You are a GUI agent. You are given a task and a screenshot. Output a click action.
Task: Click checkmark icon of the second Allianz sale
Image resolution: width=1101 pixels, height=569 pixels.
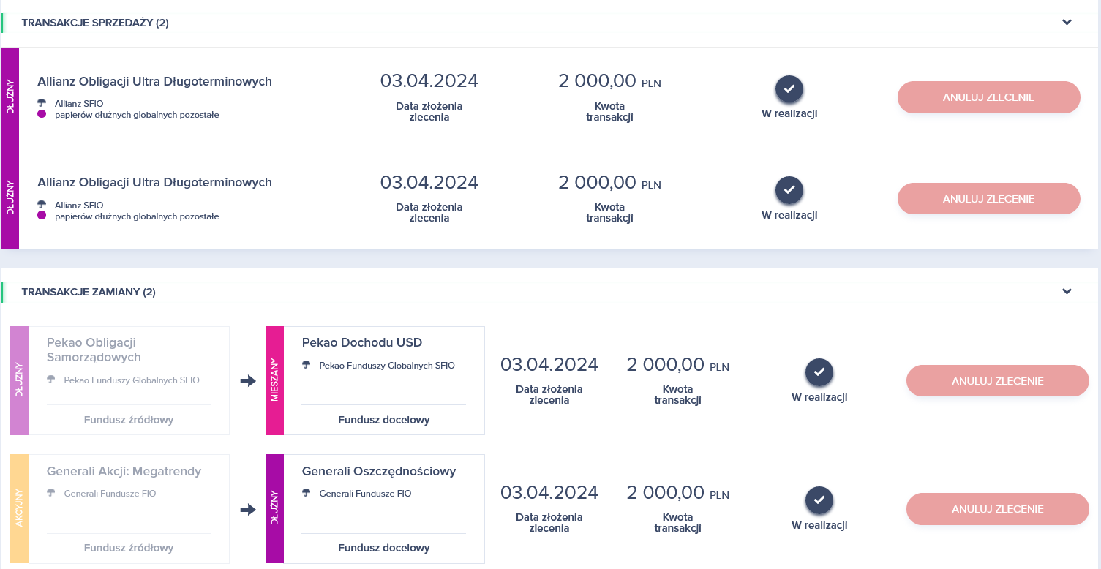(789, 190)
